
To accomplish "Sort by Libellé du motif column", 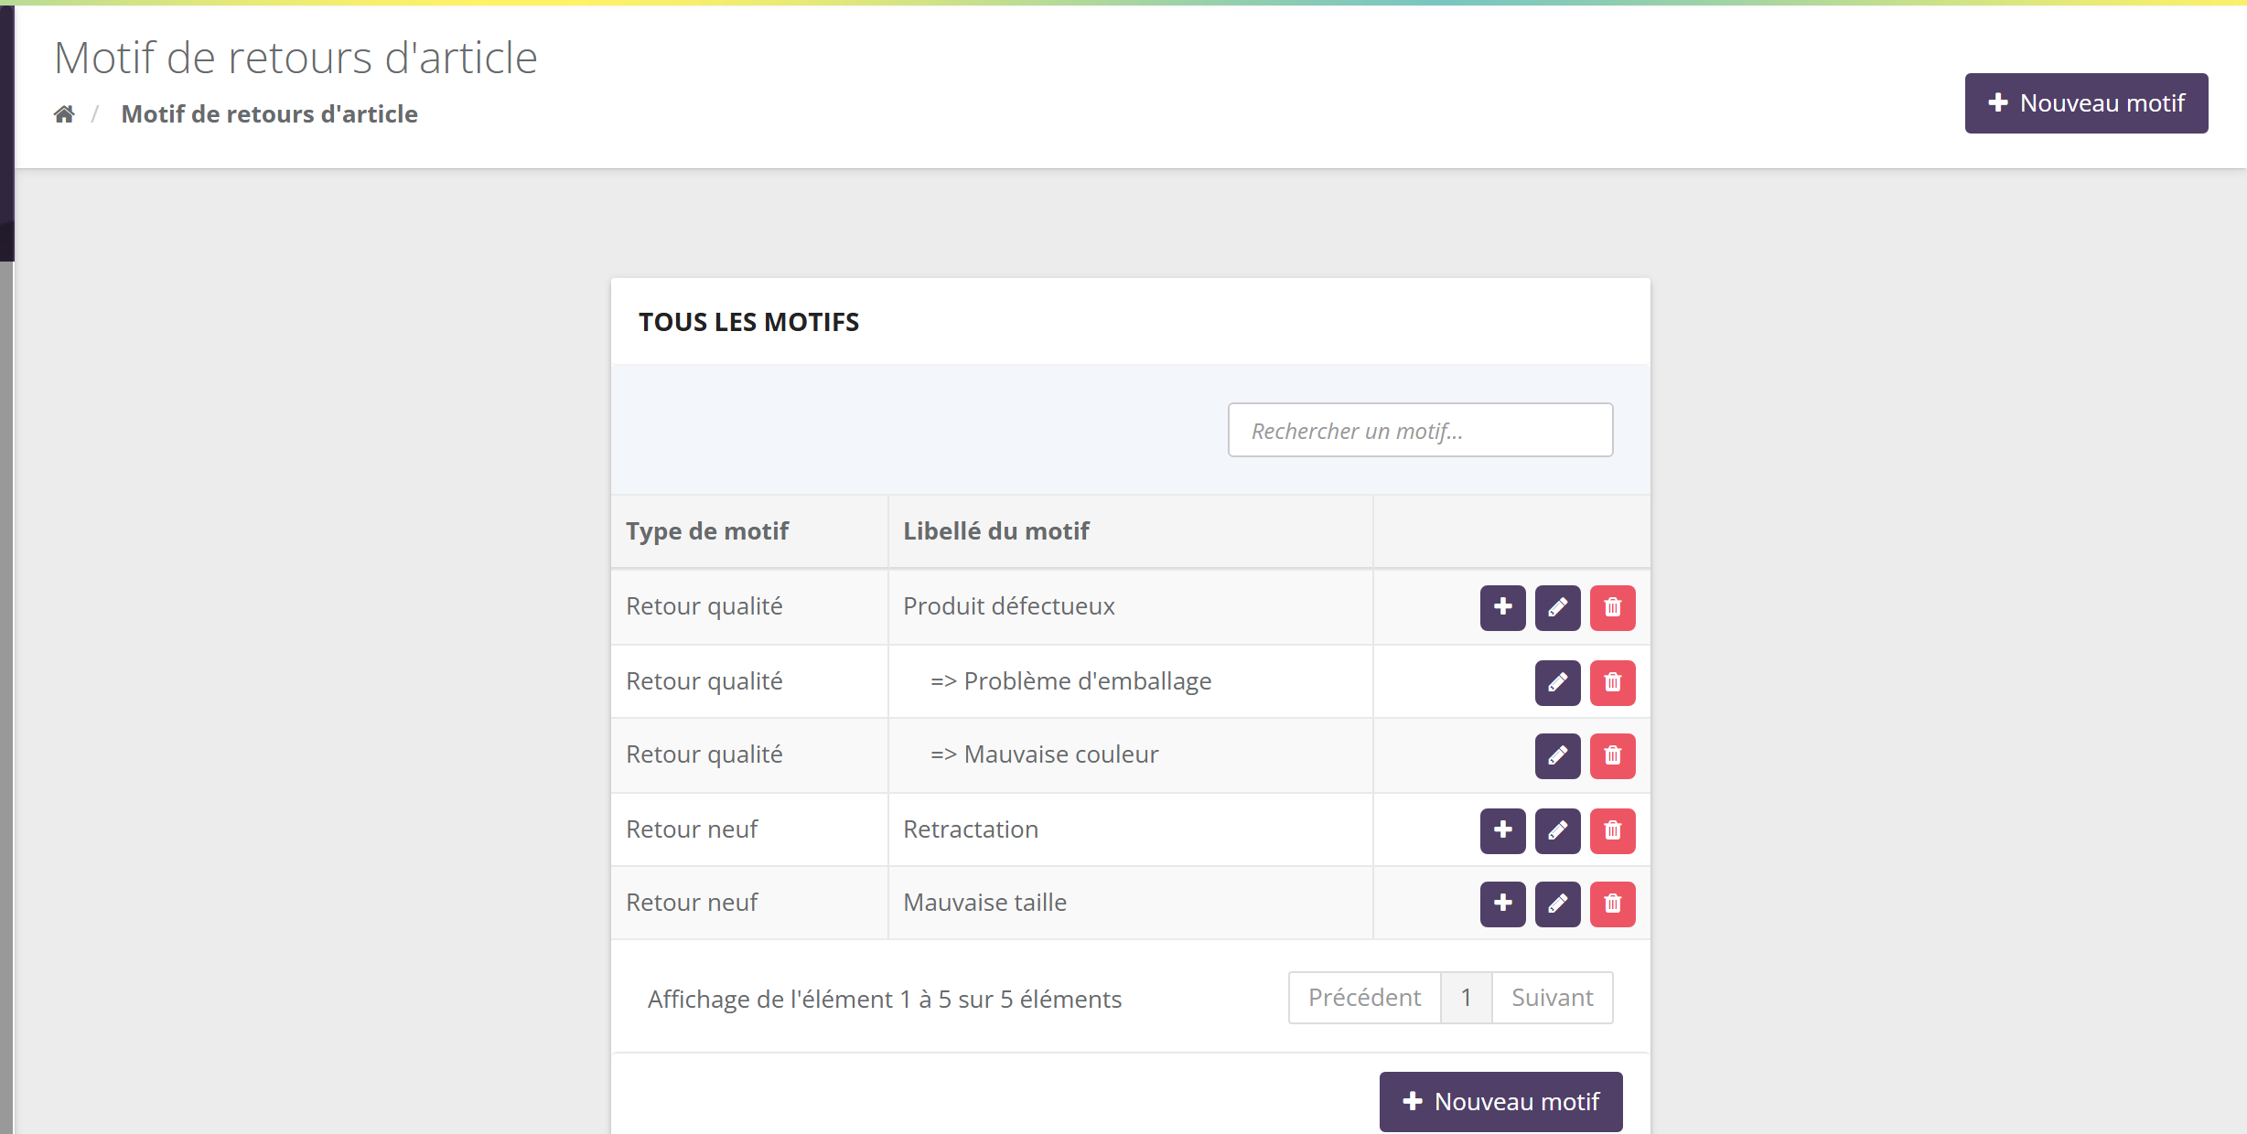I will (x=1130, y=531).
